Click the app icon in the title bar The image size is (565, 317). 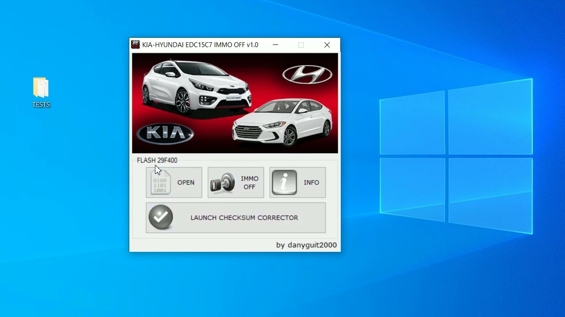(x=136, y=44)
